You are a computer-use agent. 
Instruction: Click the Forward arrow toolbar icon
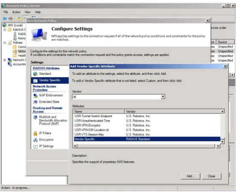[x=11, y=18]
